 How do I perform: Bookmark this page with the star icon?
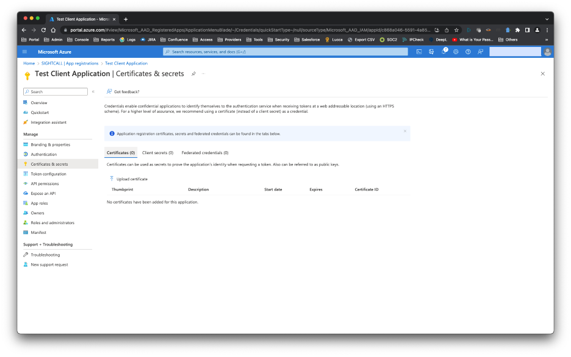(456, 30)
